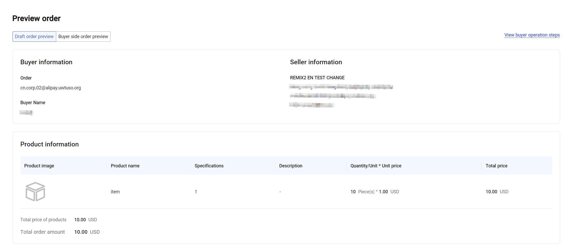Click the Specifications column header
Image resolution: width=575 pixels, height=249 pixels.
pos(209,166)
